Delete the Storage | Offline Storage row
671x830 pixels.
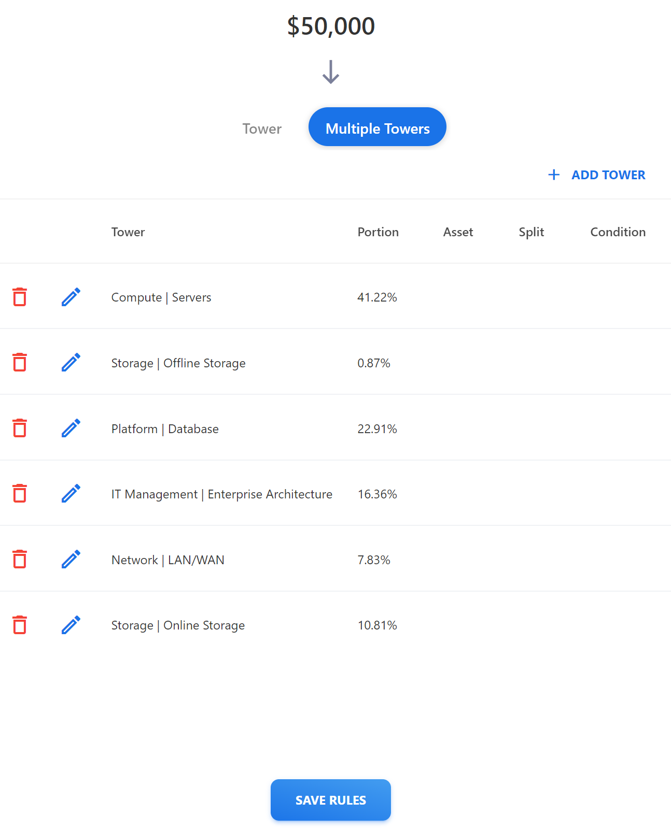coord(20,363)
